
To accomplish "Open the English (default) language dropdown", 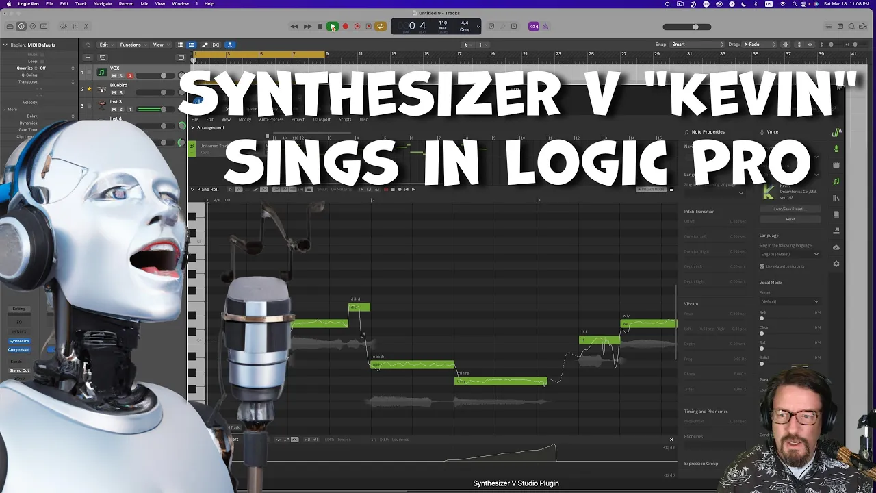I will point(790,254).
